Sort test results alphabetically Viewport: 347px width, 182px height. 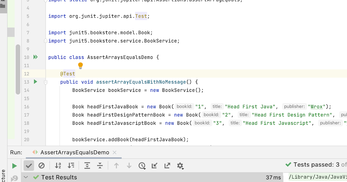(x=58, y=166)
